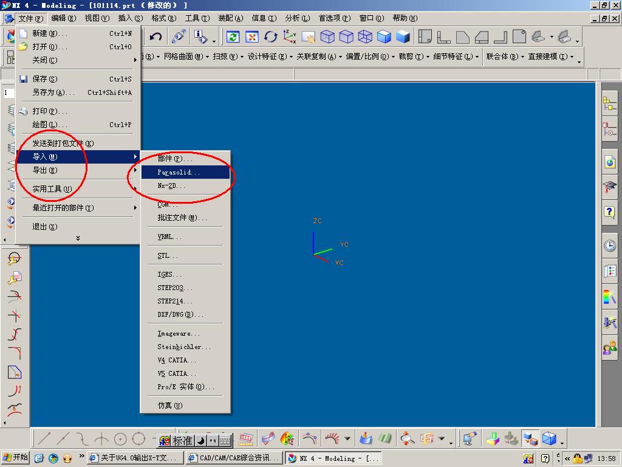Image resolution: width=622 pixels, height=467 pixels.
Task: Choose STL... import option
Action: tap(185, 255)
